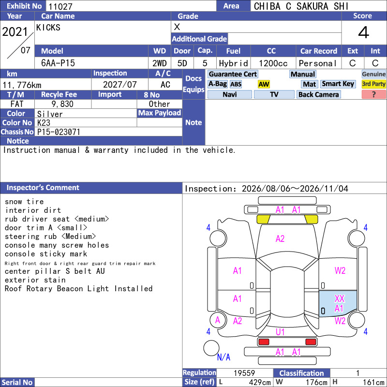Select the highlighted blue XX door panel
This screenshot has width=387, height=387.
click(338, 304)
